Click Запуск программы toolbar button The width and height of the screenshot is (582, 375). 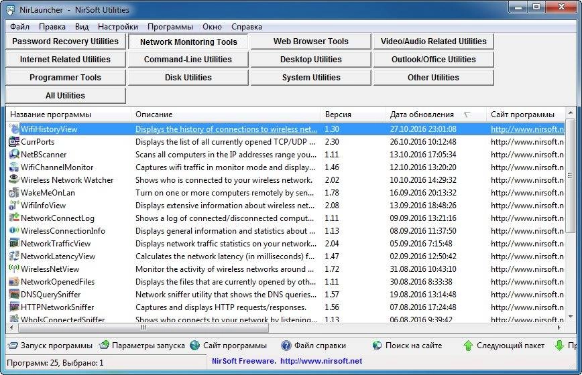50,346
